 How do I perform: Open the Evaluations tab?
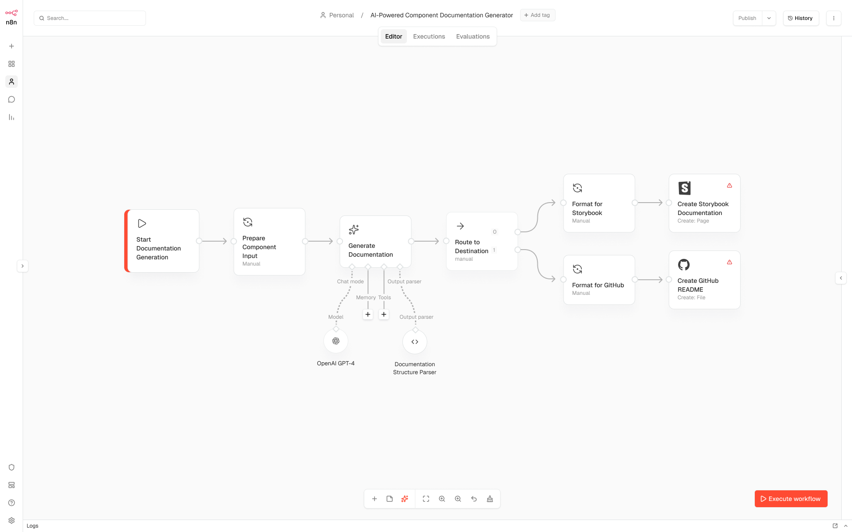[473, 36]
